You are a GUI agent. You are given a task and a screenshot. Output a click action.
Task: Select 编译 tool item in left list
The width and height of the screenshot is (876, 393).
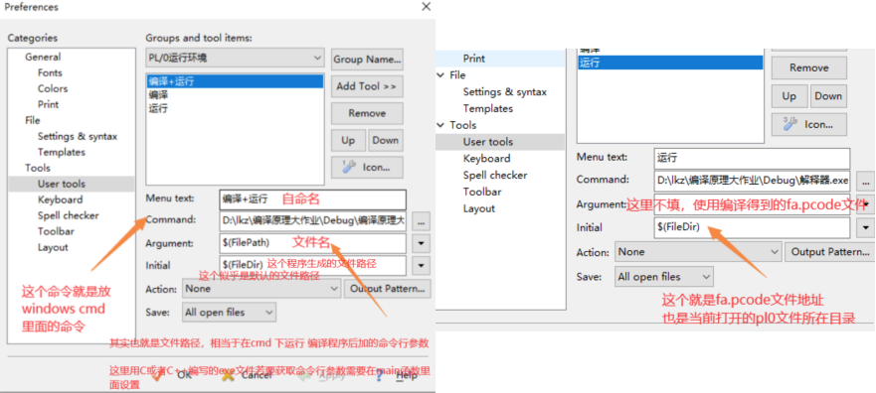click(236, 94)
